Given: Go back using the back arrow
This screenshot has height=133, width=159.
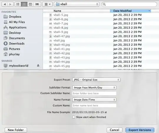Looking at the screenshot, I should point(5,4).
